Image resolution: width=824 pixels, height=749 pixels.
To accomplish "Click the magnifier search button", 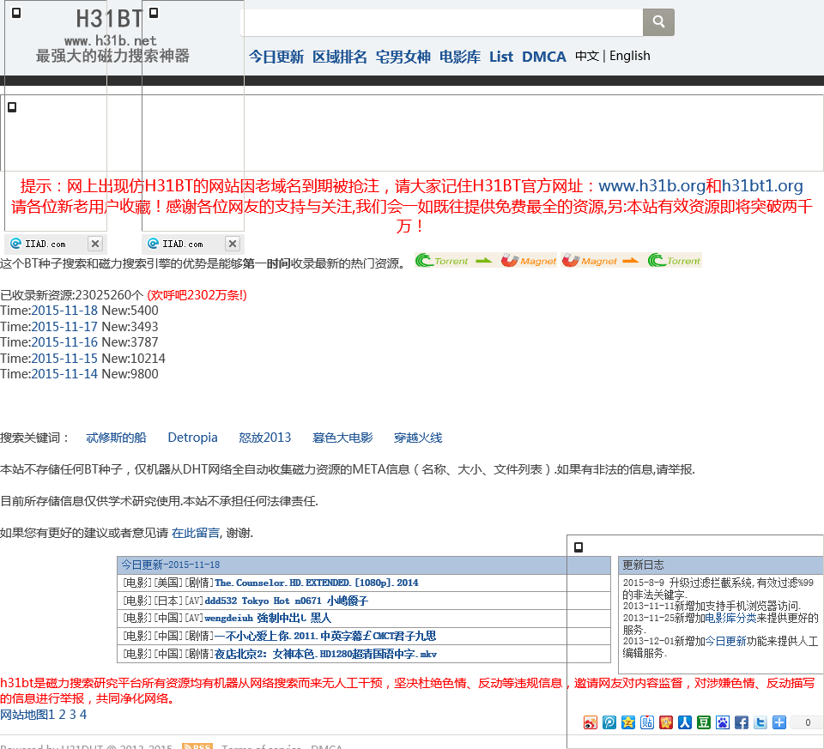I will click(x=658, y=22).
